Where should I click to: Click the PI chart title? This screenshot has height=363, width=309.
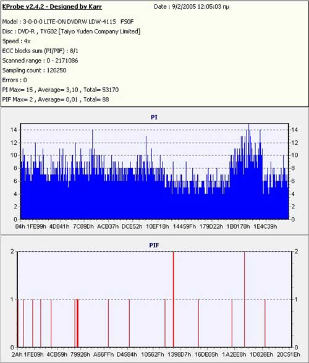tap(154, 117)
